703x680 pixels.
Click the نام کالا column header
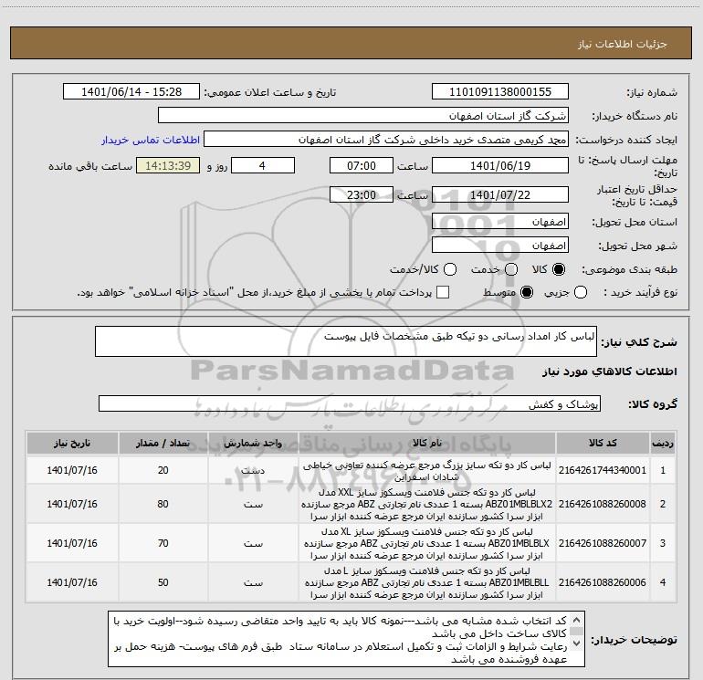click(427, 443)
